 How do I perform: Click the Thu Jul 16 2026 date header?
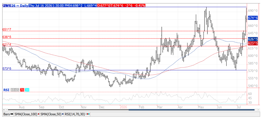pos(41,6)
